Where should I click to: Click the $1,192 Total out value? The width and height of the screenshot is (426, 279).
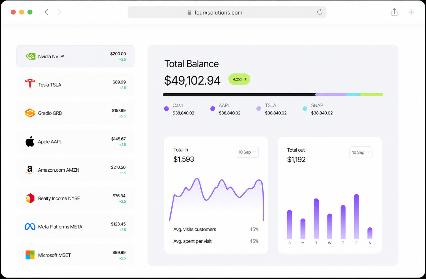pos(296,160)
